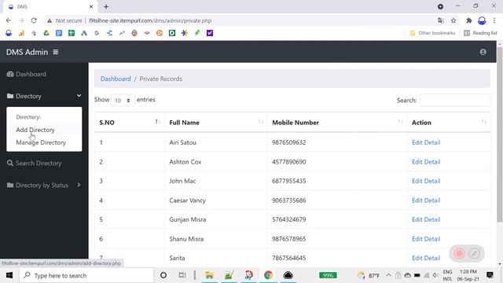Edit Detail for Airi Satou
Viewport: 503px width, 283px height.
[x=426, y=142]
